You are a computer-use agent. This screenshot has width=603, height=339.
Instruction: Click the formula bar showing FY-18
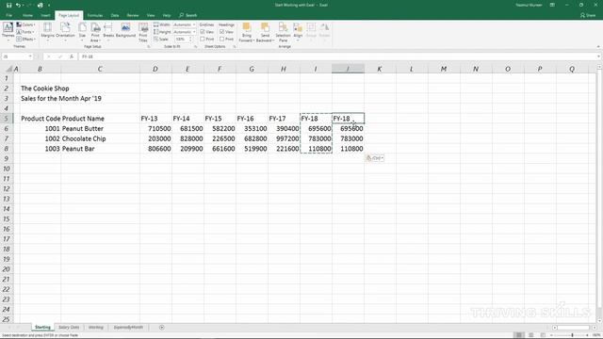tap(338, 56)
